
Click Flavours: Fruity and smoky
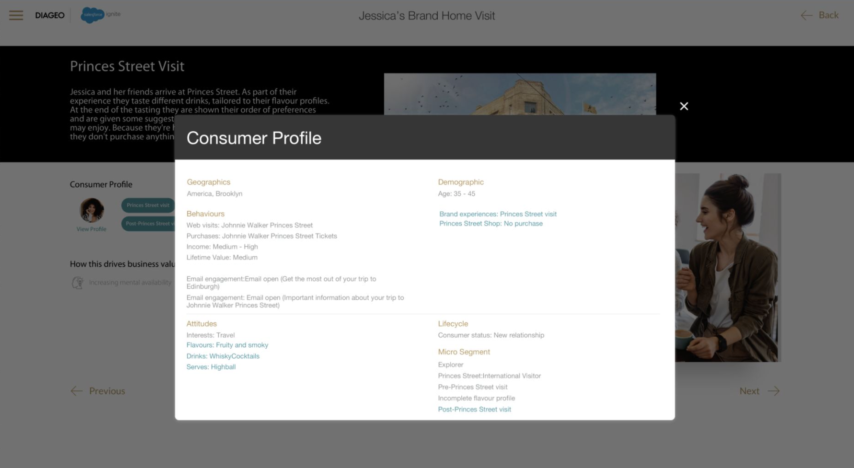point(227,345)
